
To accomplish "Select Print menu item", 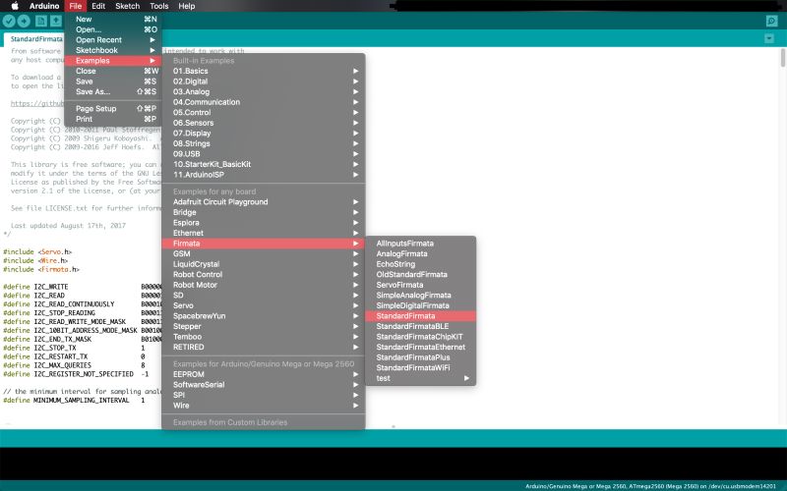I will coord(113,119).
